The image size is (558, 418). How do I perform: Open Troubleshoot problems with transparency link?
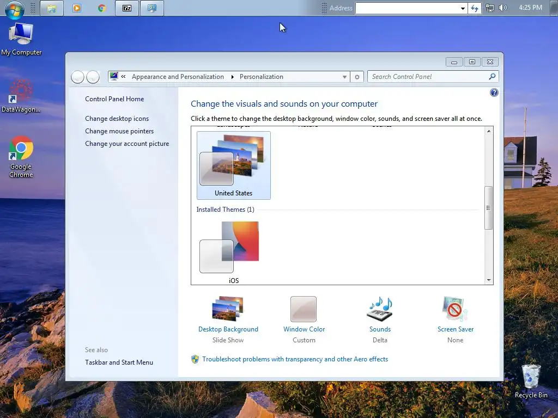tap(295, 359)
